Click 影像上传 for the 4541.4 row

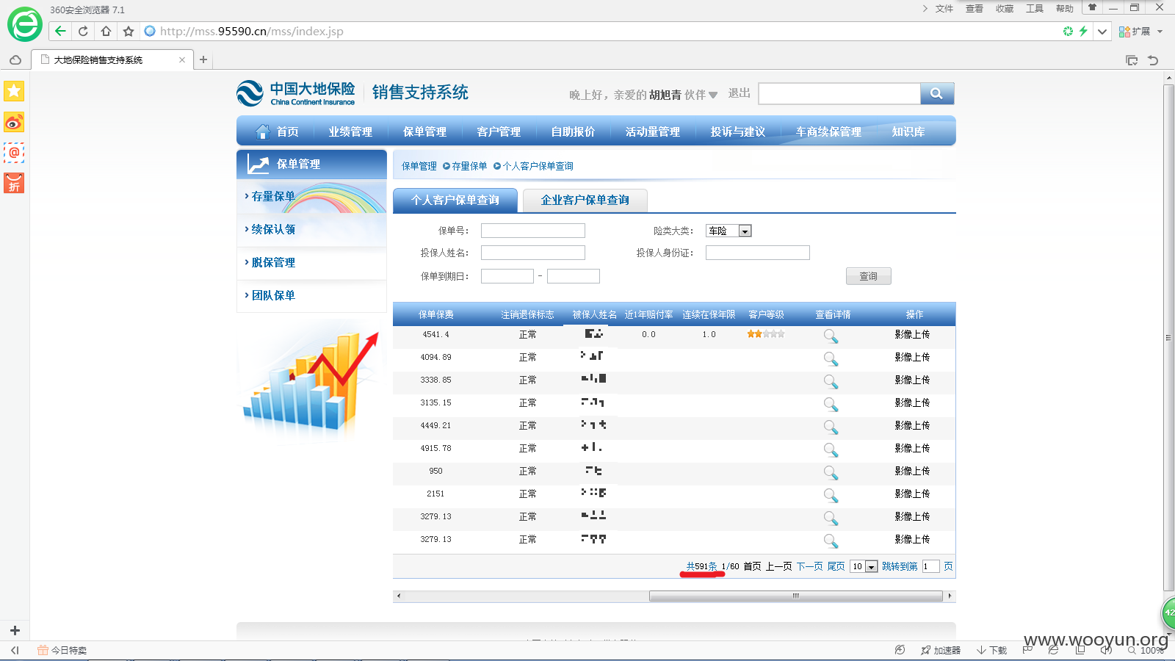pyautogui.click(x=912, y=334)
